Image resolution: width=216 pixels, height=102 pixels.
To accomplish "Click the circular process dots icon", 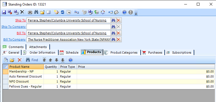I will [103, 12].
